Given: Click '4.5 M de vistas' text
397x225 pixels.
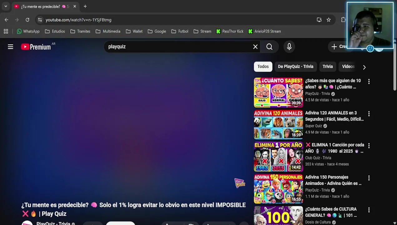Looking at the screenshot, I should (x=317, y=100).
